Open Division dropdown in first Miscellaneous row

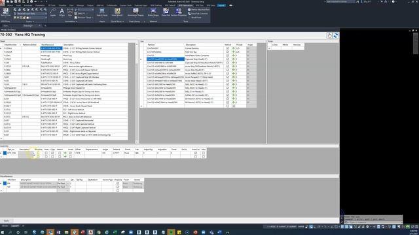(x=67, y=183)
